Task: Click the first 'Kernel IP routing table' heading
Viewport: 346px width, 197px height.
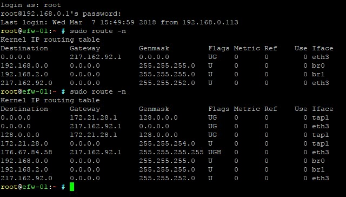Action: [50, 40]
